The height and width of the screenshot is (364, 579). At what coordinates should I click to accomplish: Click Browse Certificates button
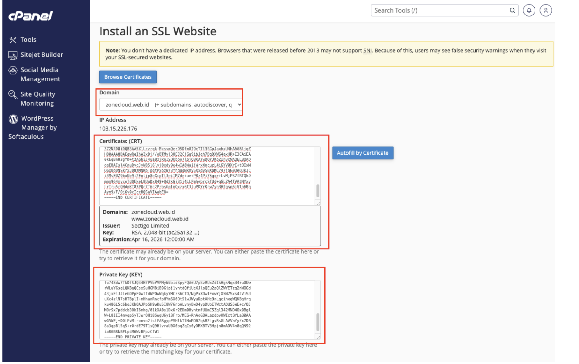click(128, 77)
